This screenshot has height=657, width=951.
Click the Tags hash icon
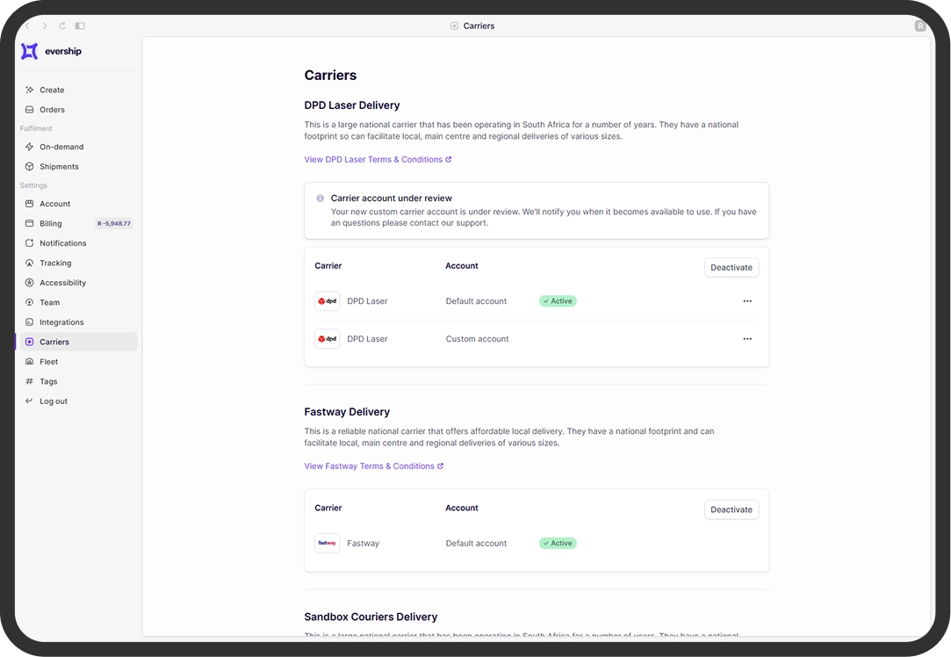click(x=30, y=381)
